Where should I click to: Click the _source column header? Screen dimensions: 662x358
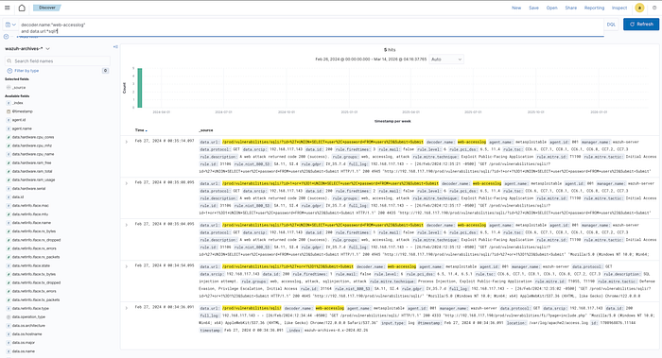tap(206, 130)
